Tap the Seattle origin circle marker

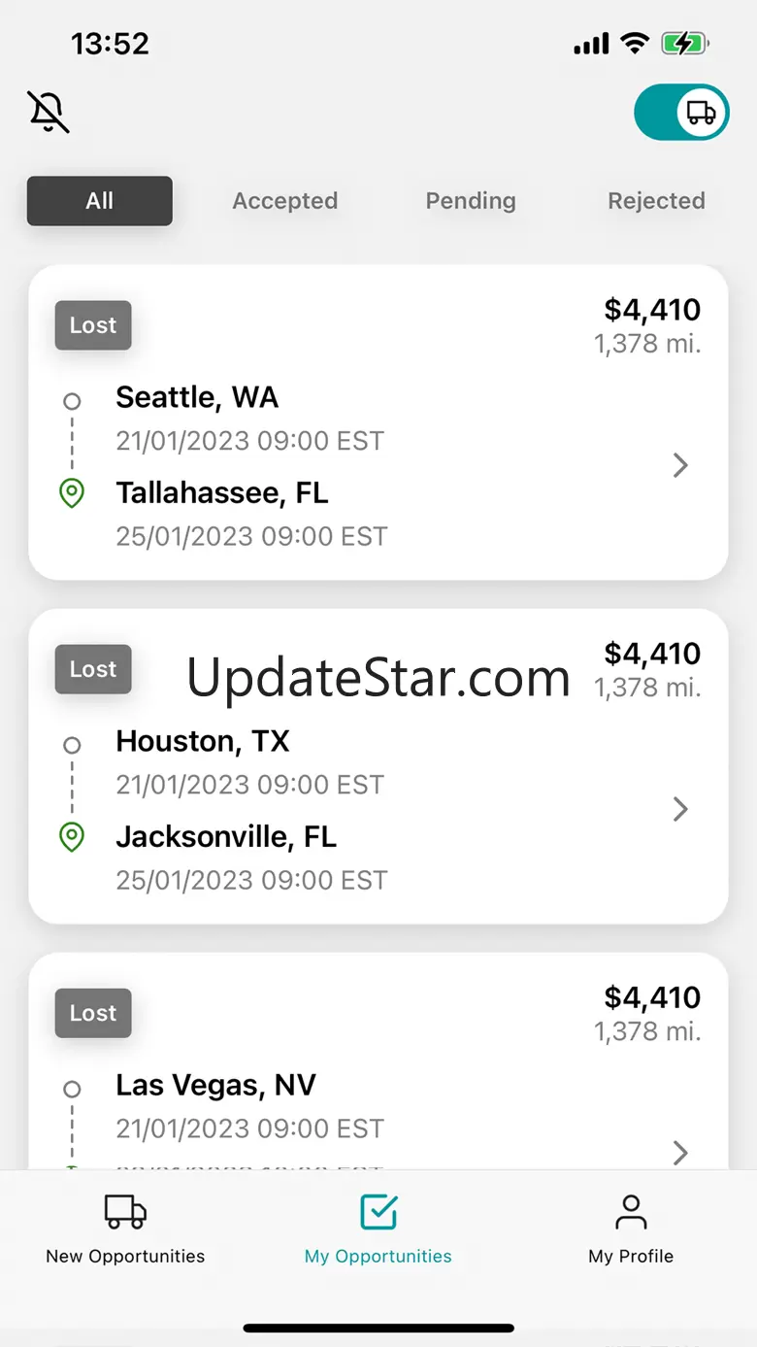[72, 401]
